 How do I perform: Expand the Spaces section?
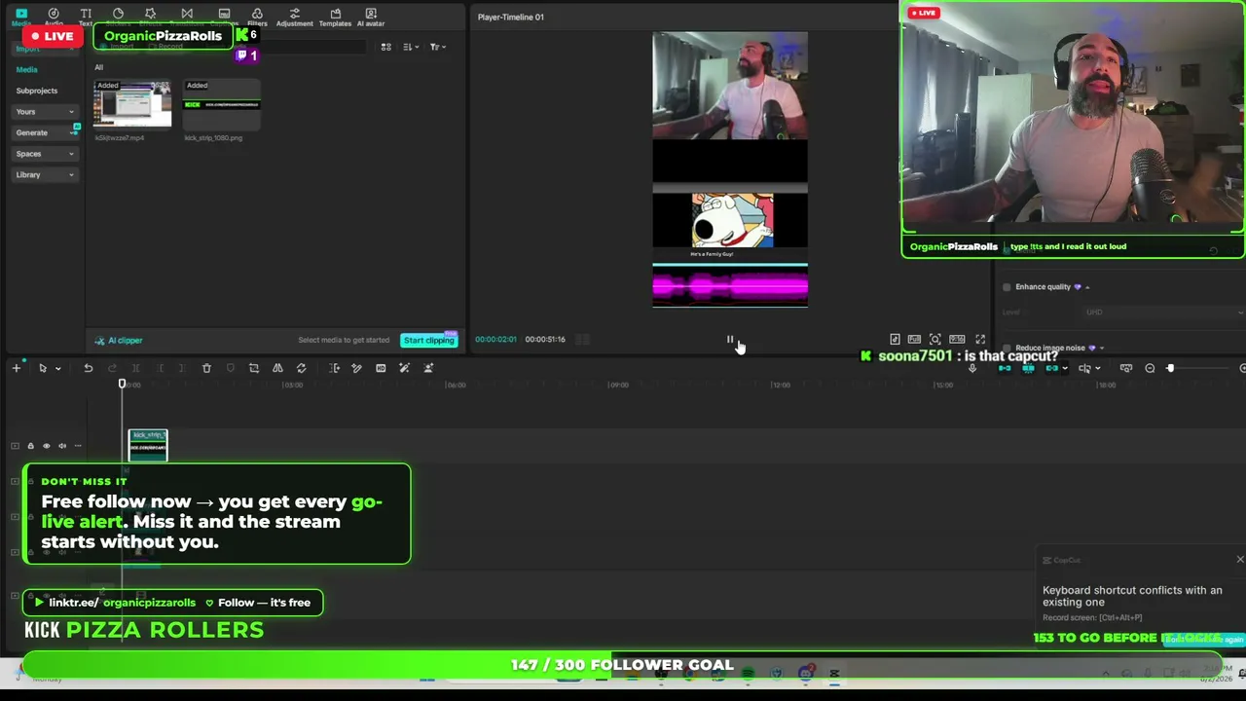click(x=44, y=154)
